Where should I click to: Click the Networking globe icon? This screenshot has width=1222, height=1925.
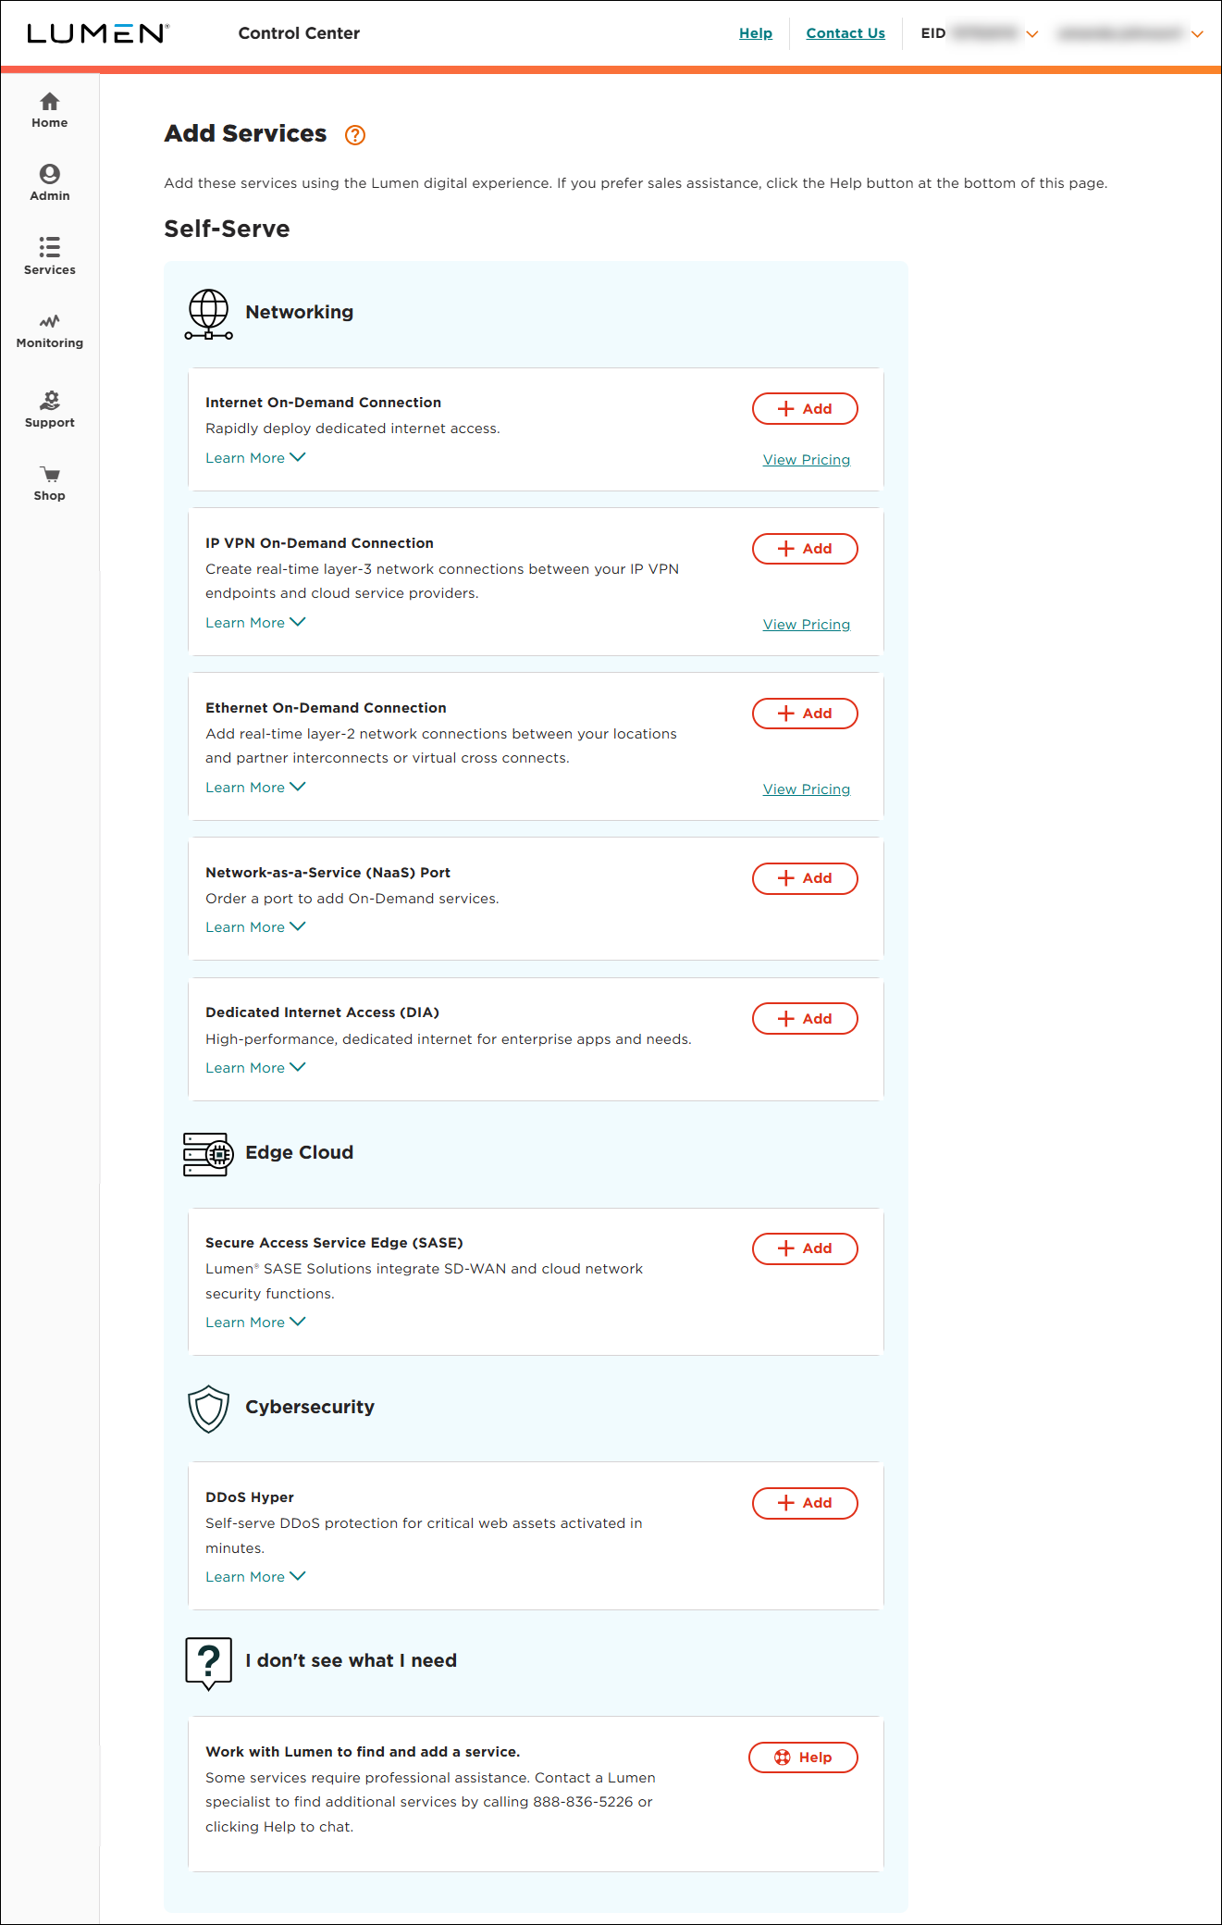(x=209, y=315)
